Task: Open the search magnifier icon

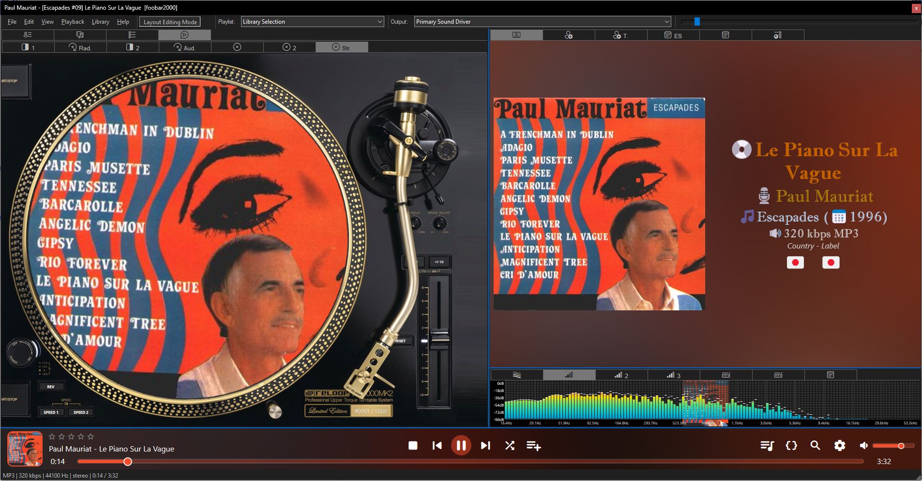Action: (816, 446)
